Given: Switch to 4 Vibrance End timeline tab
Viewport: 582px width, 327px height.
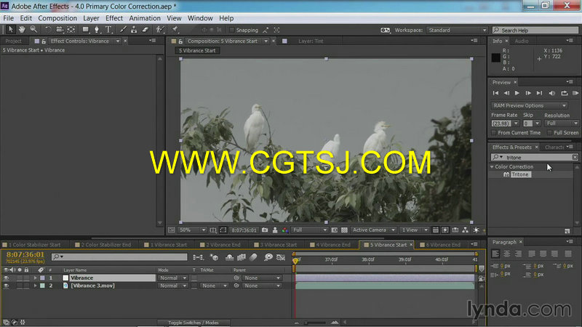Looking at the screenshot, I should [x=332, y=245].
